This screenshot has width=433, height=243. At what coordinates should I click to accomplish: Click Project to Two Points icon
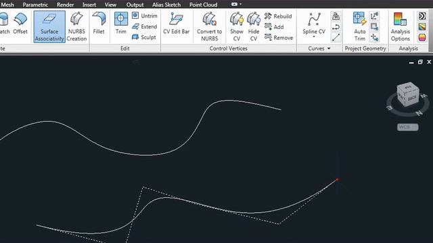(374, 38)
